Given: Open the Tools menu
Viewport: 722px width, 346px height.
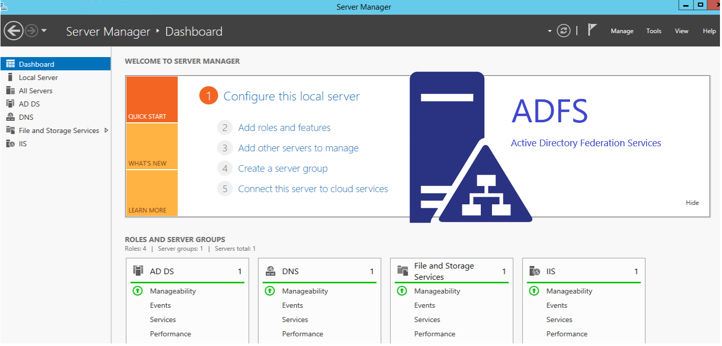Looking at the screenshot, I should point(654,31).
